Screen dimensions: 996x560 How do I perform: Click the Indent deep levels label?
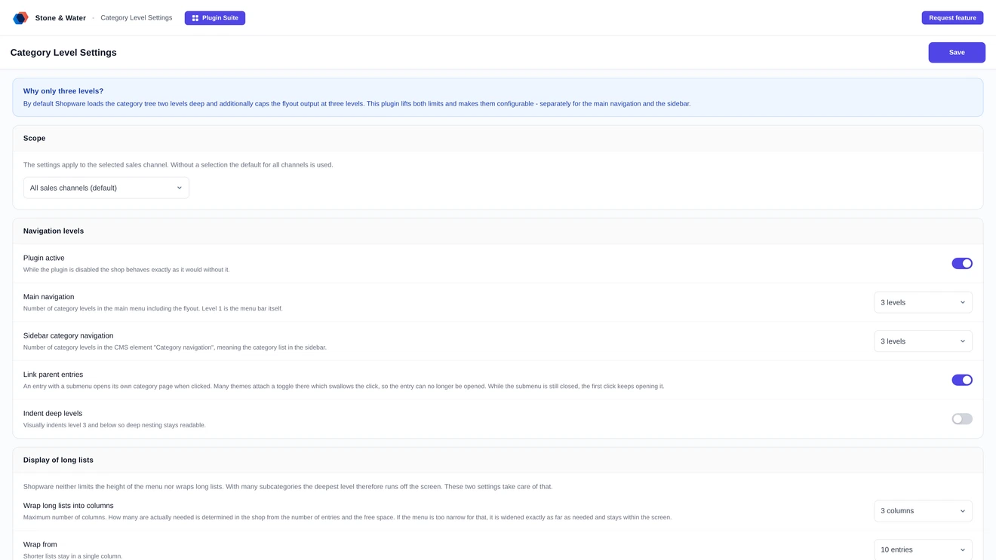(x=53, y=414)
